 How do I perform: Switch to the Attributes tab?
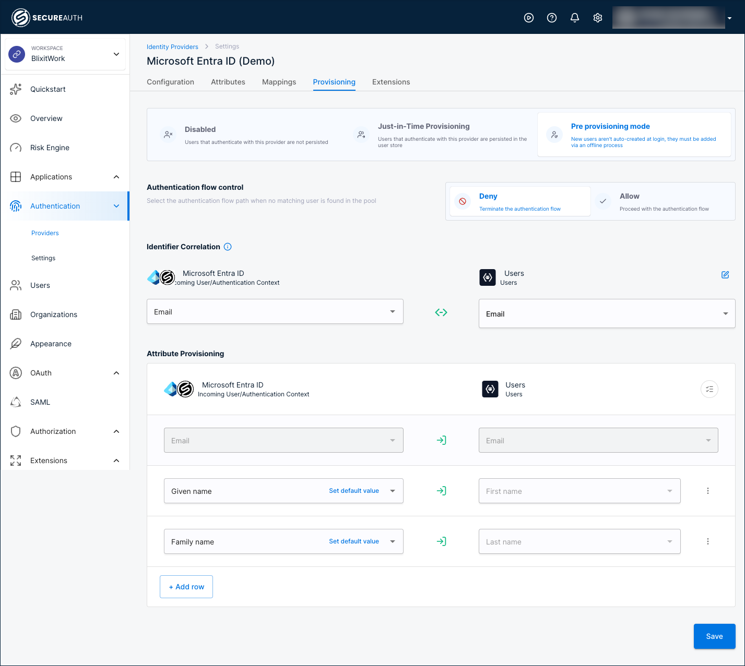(228, 82)
